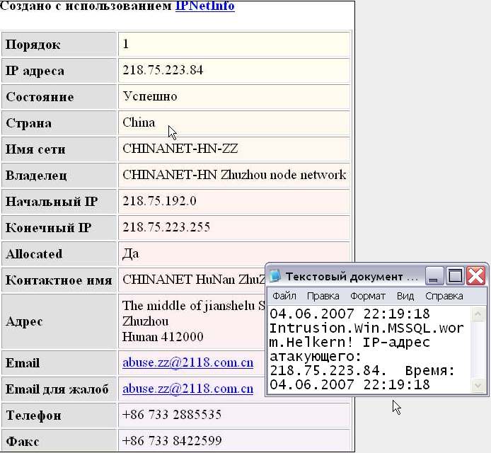
Task: Click the Текстовый документ title bar text
Action: (352, 276)
